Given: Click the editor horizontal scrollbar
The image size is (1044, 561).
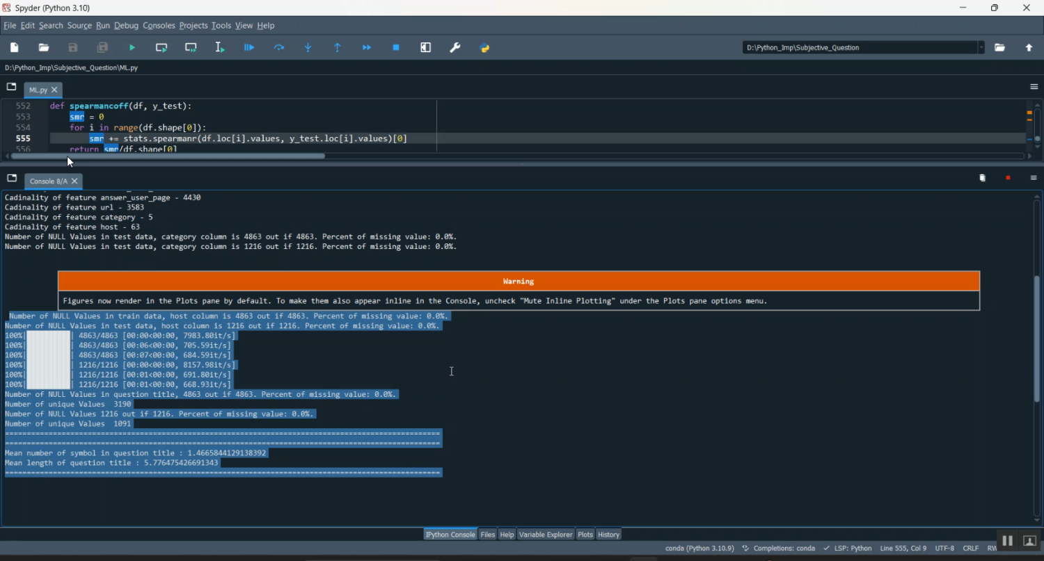Looking at the screenshot, I should pos(167,156).
